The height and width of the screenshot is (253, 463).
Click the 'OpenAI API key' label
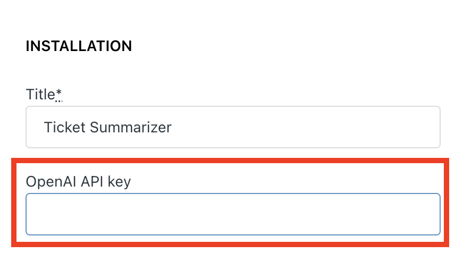point(78,181)
